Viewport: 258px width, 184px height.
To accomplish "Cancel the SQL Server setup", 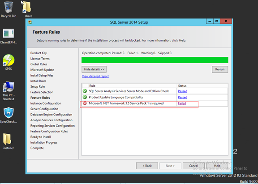I will tap(193, 166).
